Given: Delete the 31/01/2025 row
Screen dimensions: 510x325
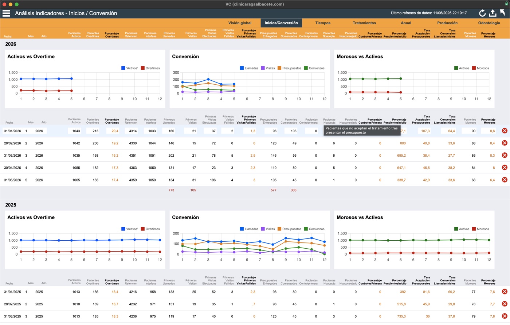Looking at the screenshot, I should [x=505, y=292].
